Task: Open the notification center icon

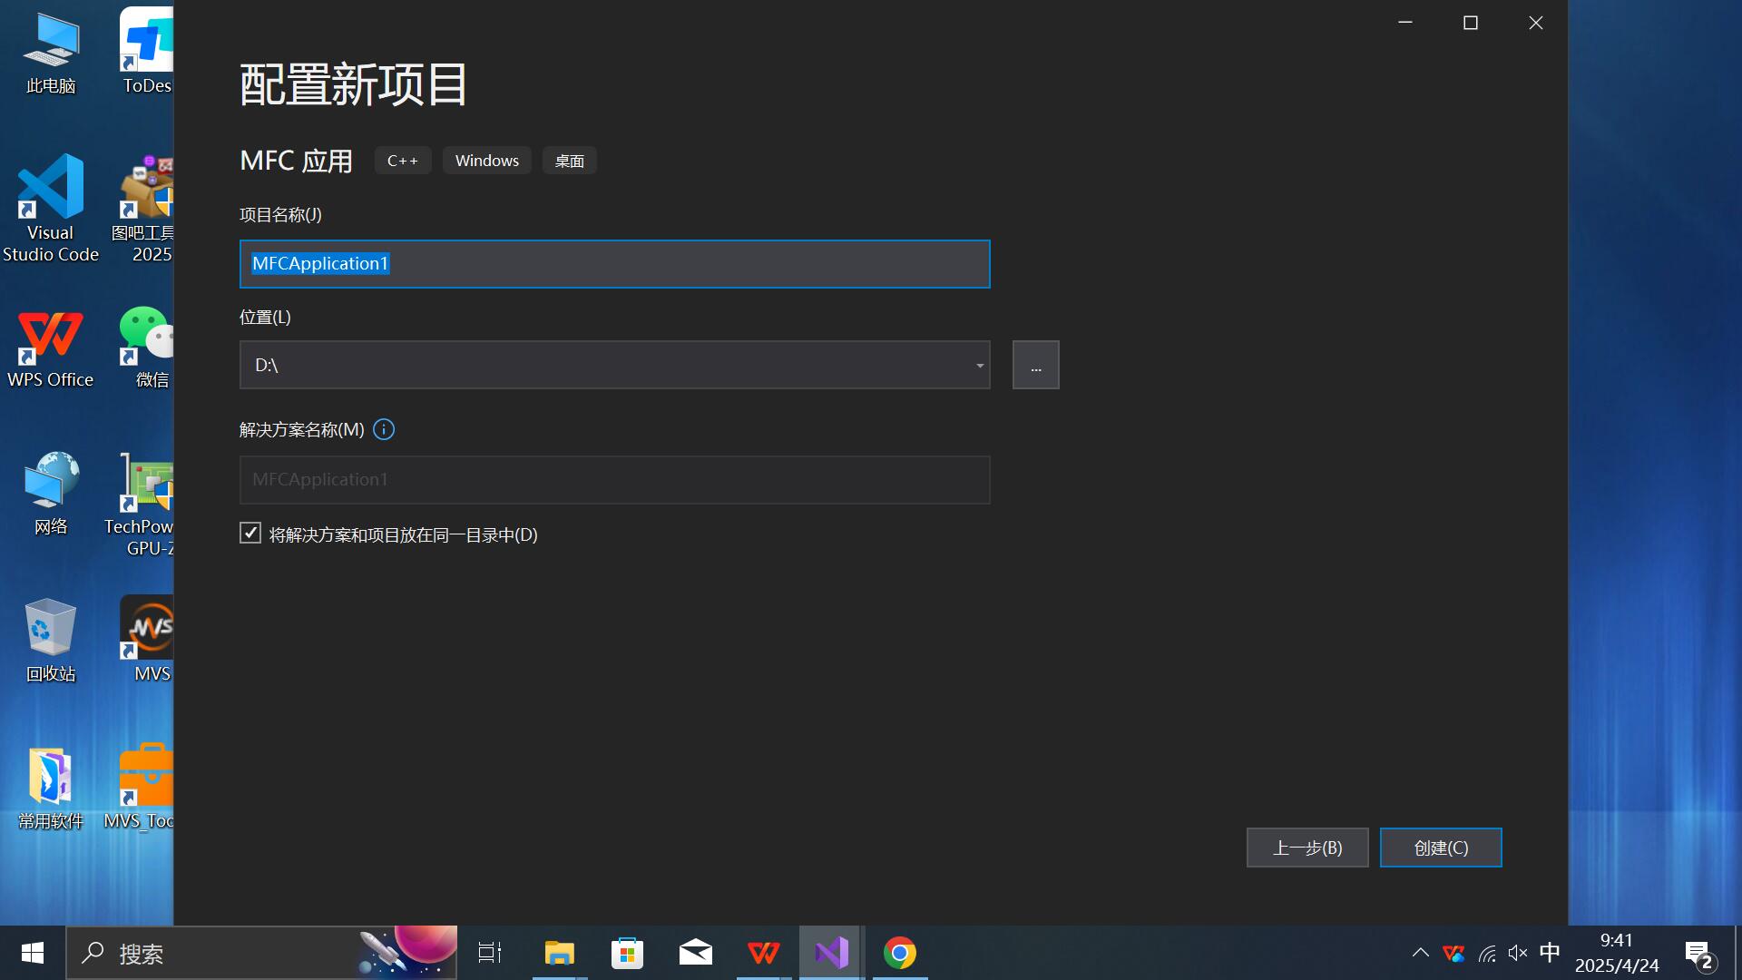Action: (x=1698, y=955)
